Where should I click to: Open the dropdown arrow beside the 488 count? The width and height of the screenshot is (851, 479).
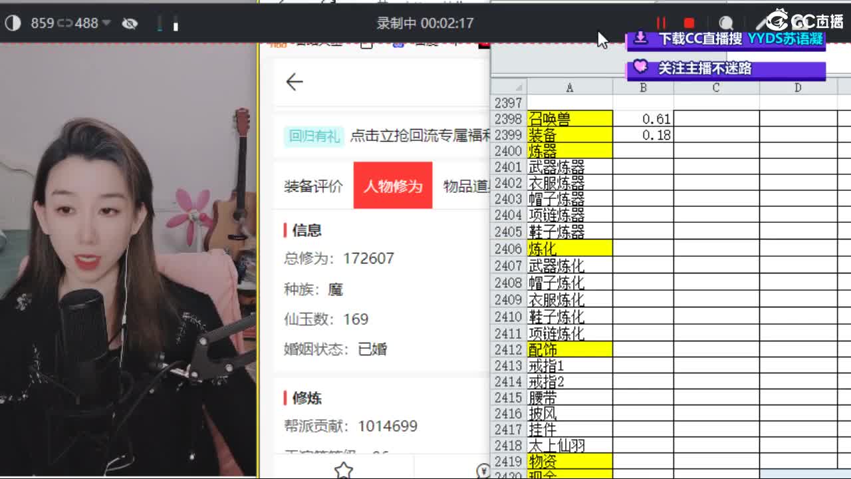point(105,23)
